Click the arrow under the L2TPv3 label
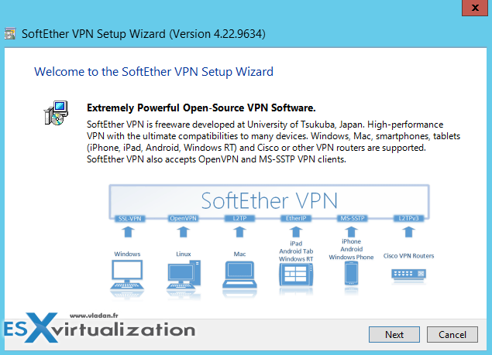This screenshot has width=492, height=355. (x=408, y=232)
